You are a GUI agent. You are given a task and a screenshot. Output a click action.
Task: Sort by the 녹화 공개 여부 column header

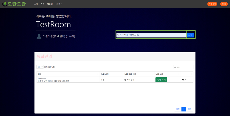139,74
